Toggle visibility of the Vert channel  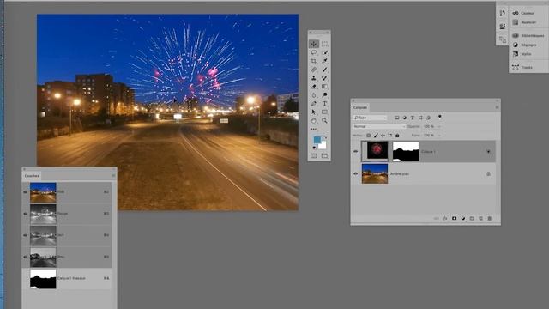point(26,235)
